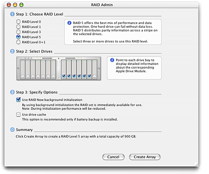
Task: Click the Step 2 numbered circle icon
Action: [x=13, y=51]
